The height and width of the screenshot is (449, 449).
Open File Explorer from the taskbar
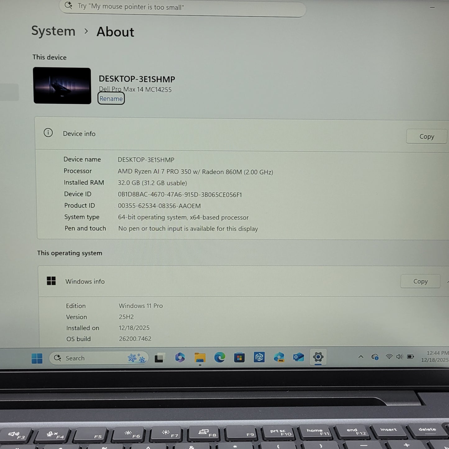coord(200,358)
